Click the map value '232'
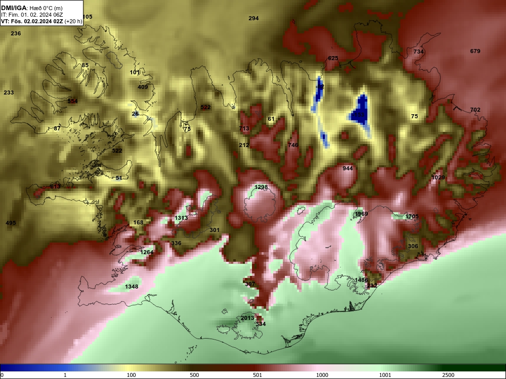 tap(372, 286)
